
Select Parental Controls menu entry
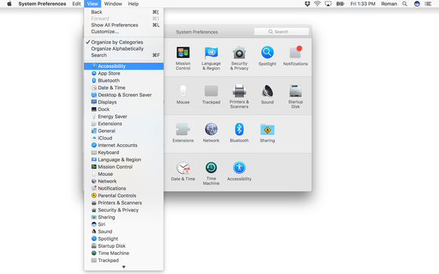[x=123, y=195]
